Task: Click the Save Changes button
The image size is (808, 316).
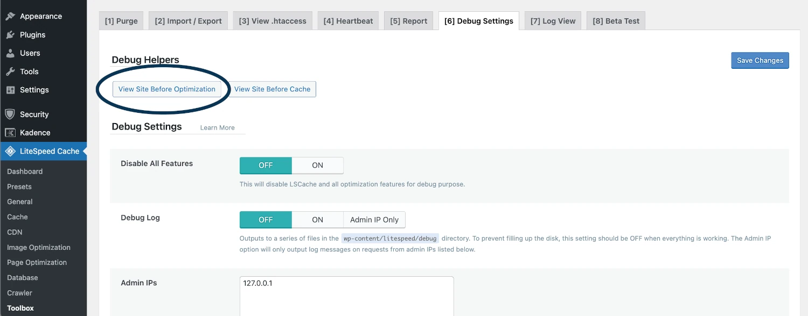Action: coord(760,60)
